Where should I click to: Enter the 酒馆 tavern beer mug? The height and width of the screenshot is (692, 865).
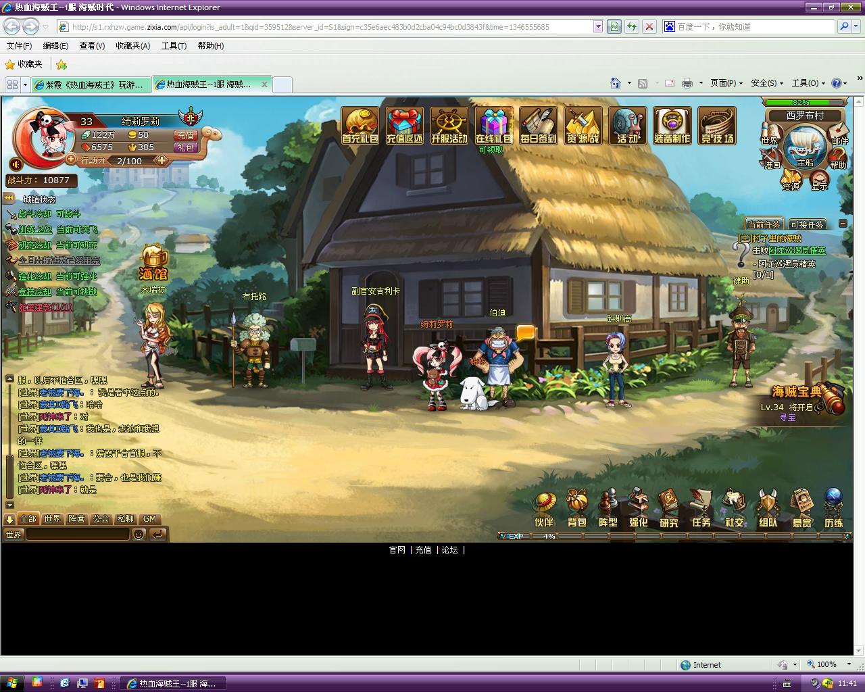click(153, 262)
